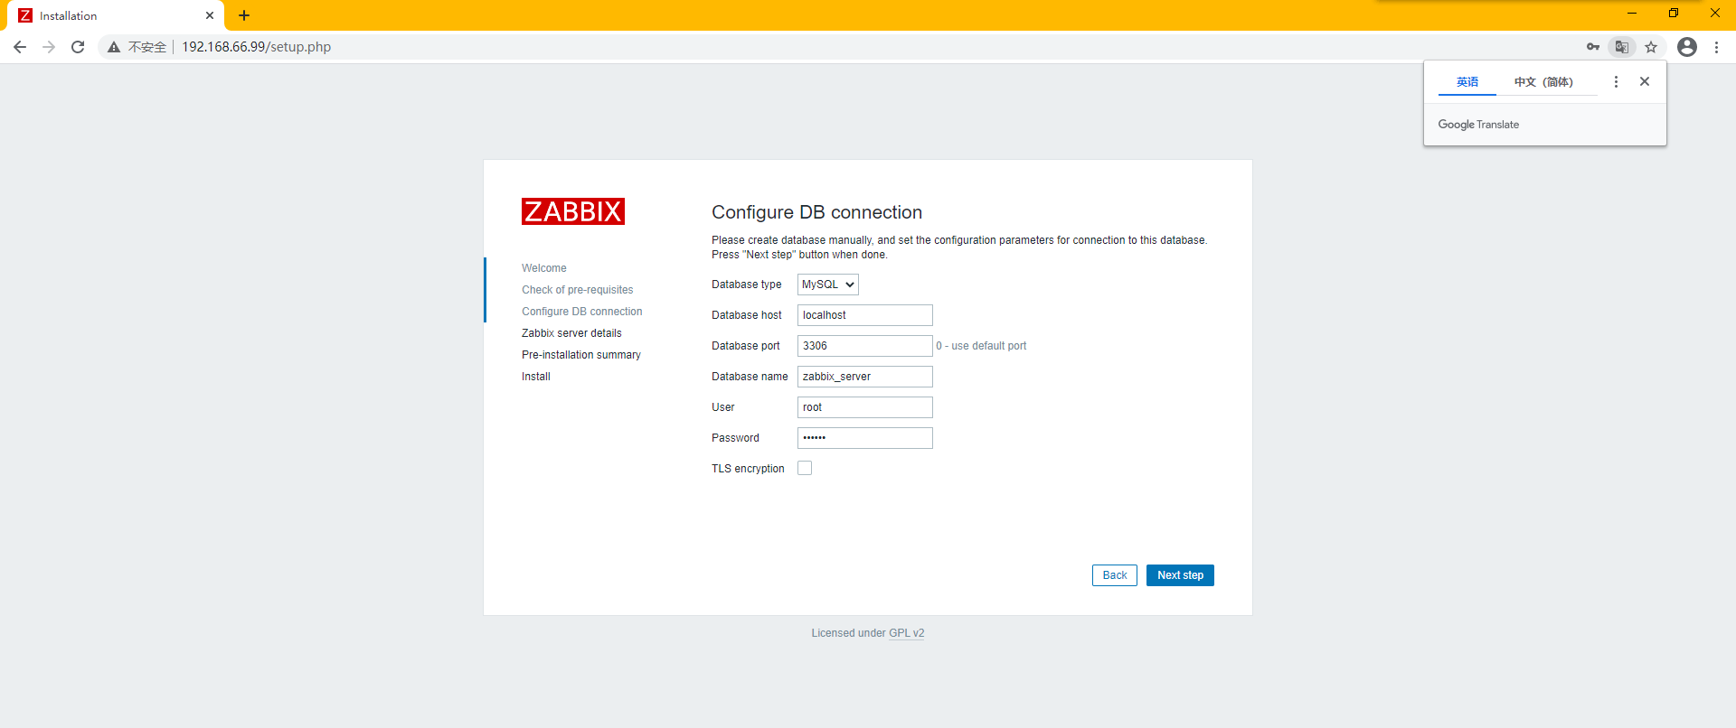The width and height of the screenshot is (1736, 728).
Task: Click the Install step in sidebar
Action: [x=536, y=377]
